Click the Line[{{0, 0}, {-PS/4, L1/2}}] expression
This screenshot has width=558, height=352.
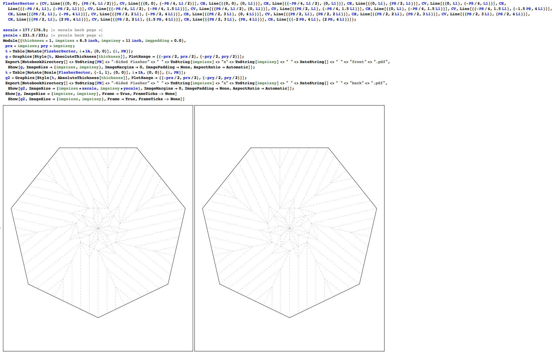[162, 3]
